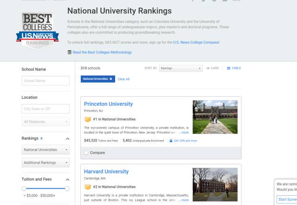Expand Harvard description with more link

click(185, 200)
